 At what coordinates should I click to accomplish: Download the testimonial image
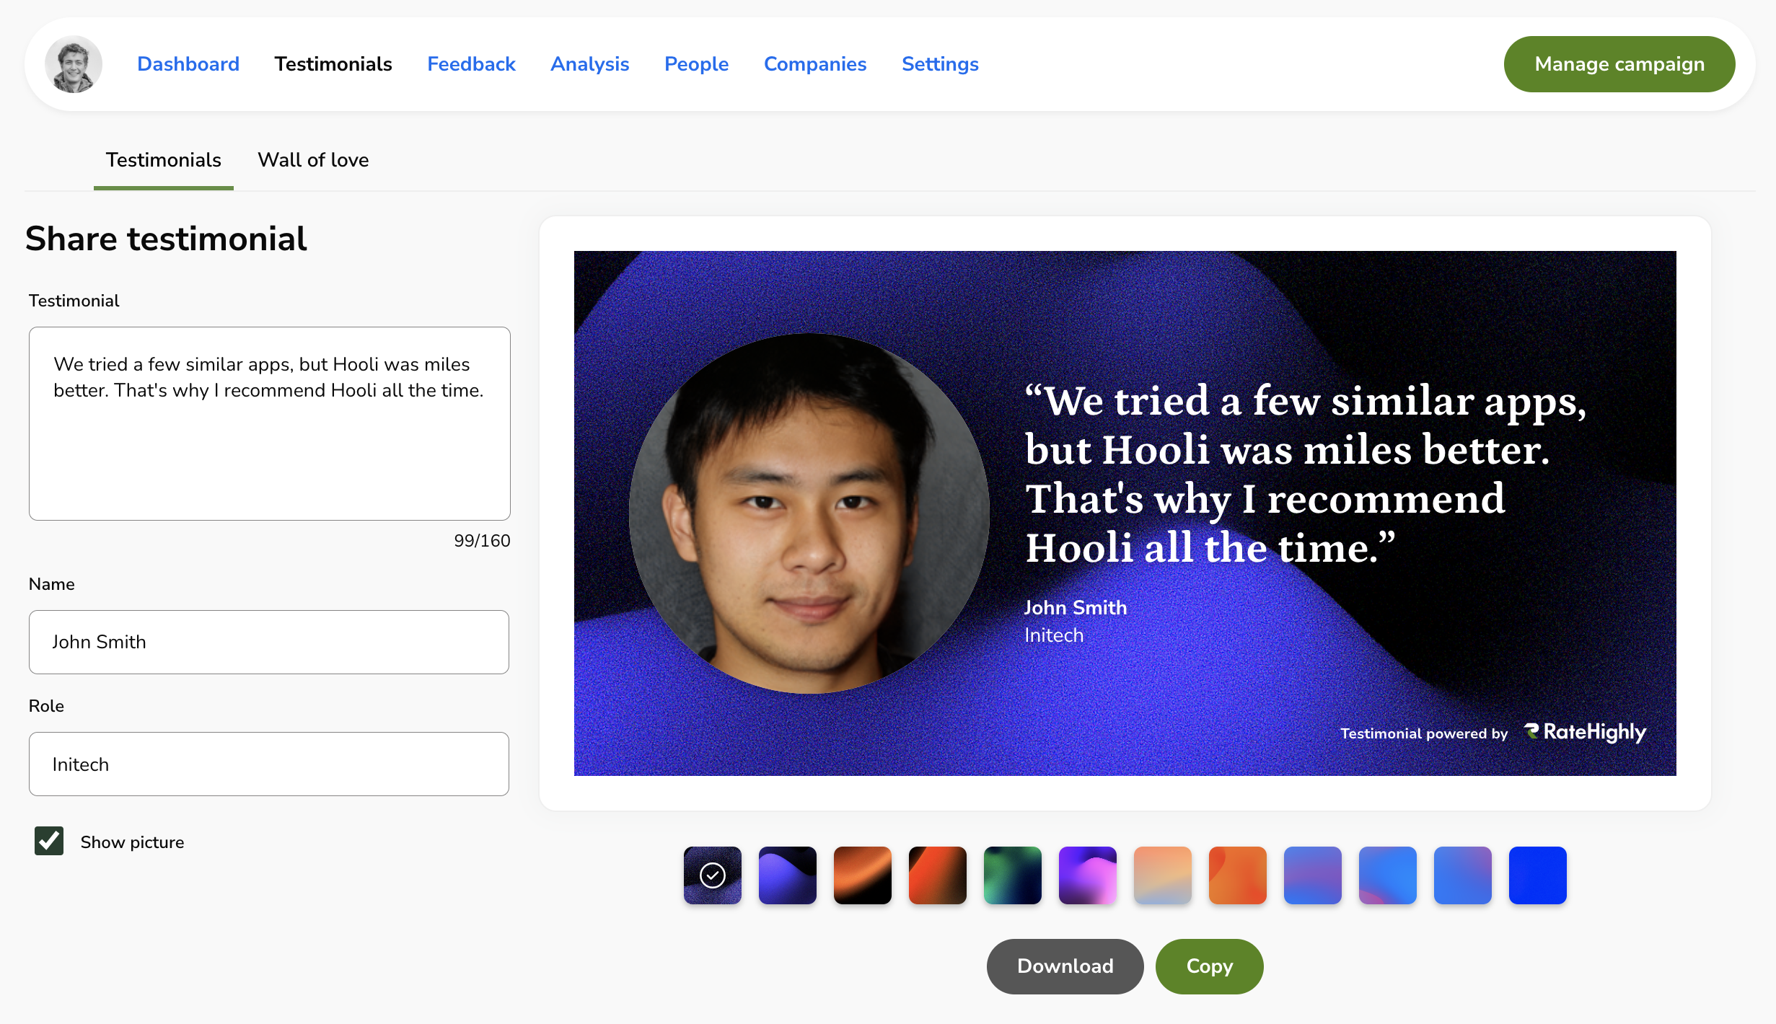tap(1065, 966)
